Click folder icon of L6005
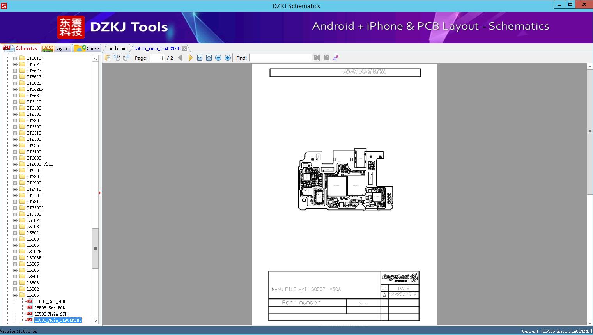The width and height of the screenshot is (593, 335). [22, 264]
